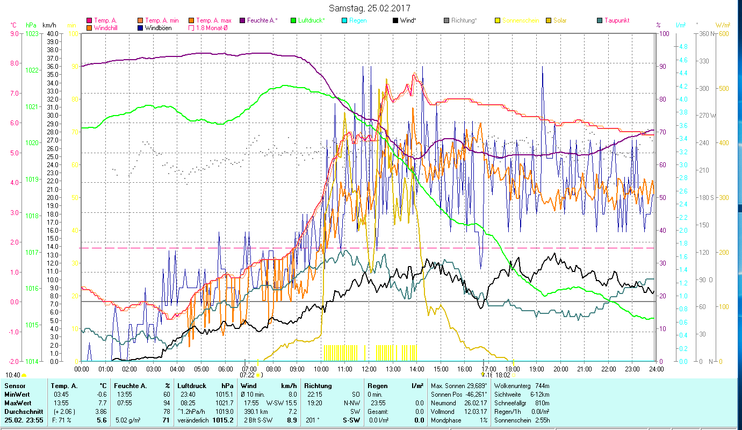
Task: Click the blue Windböen legend square
Action: tap(140, 28)
